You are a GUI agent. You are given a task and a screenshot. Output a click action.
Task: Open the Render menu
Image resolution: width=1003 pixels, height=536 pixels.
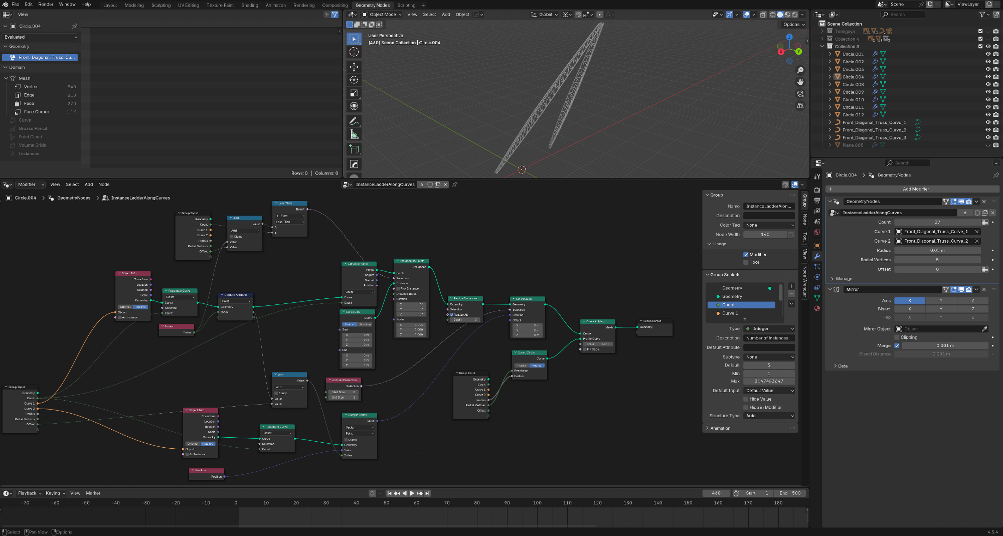[46, 4]
